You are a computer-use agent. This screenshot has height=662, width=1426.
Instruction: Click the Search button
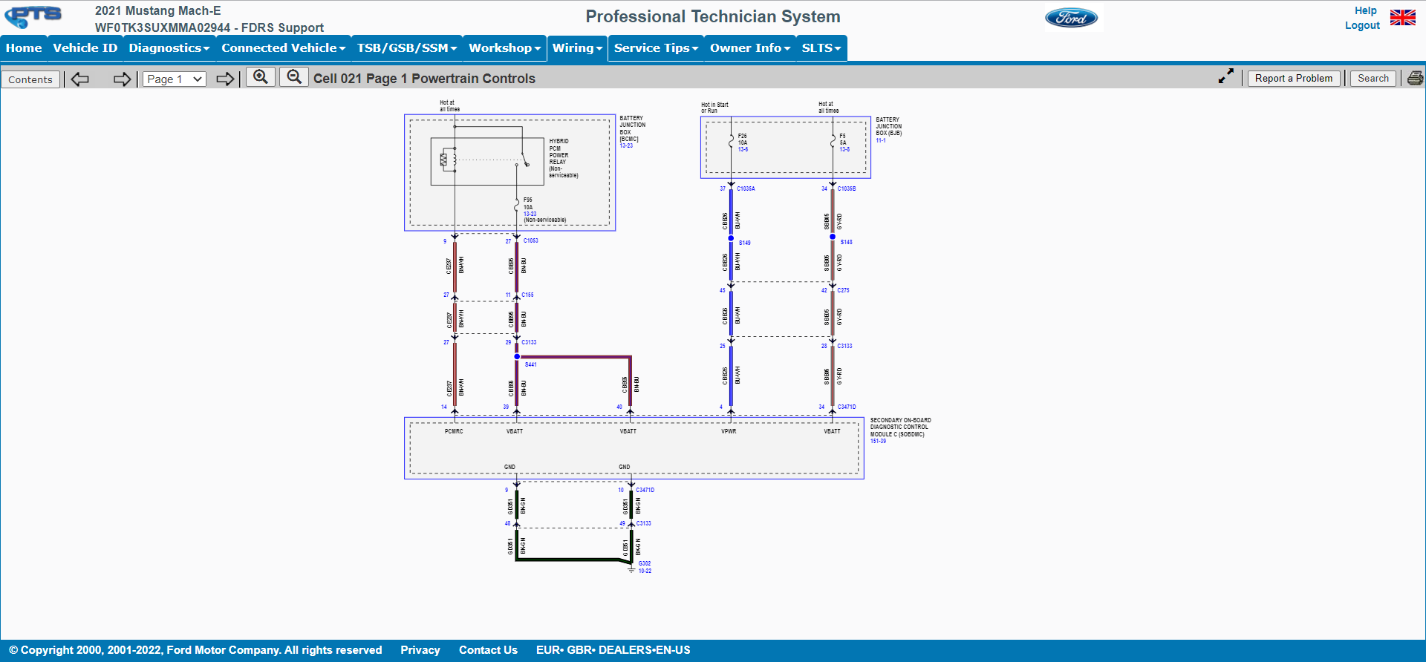point(1373,78)
